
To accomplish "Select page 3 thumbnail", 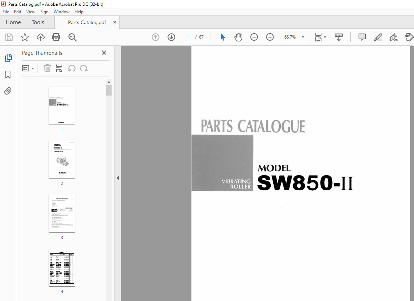I will pos(62,214).
